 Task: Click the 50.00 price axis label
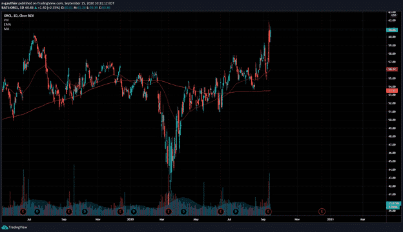click(x=392, y=120)
